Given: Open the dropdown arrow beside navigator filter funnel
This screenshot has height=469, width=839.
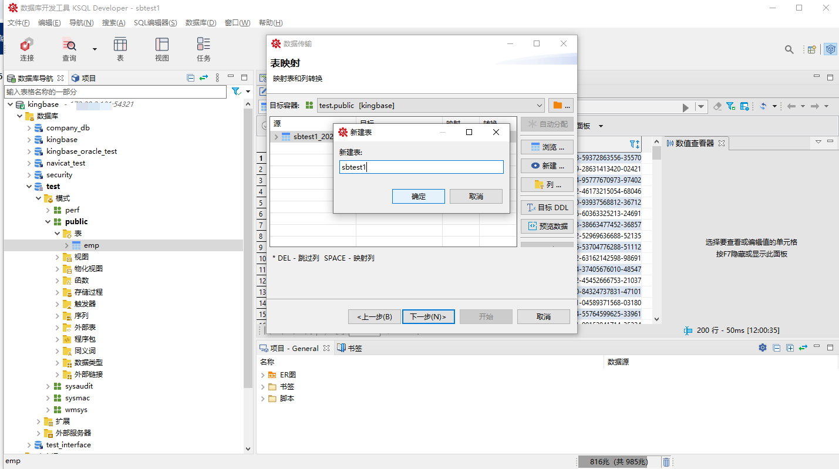Looking at the screenshot, I should [248, 92].
